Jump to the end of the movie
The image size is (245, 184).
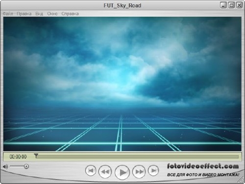(x=153, y=171)
